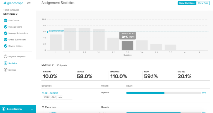
Task: Go back to course using the link
Action: point(11,10)
